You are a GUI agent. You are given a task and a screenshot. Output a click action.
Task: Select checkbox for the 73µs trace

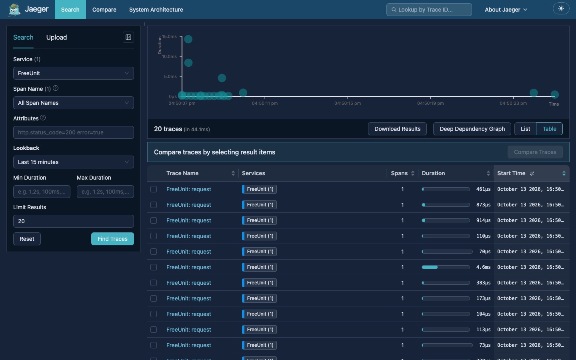[154, 345]
